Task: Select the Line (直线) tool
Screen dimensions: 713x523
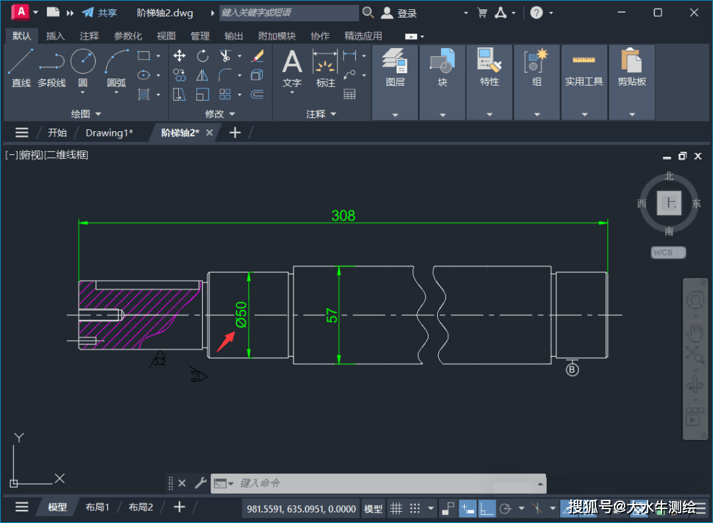Action: 21,68
